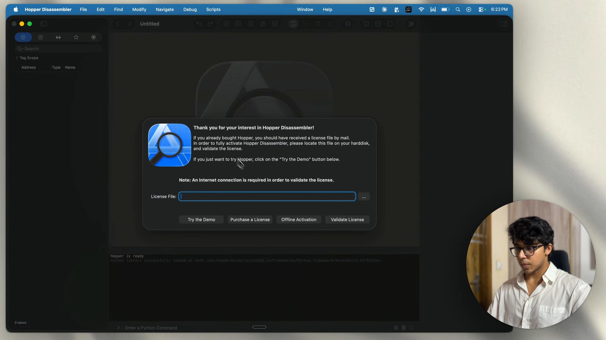Image resolution: width=606 pixels, height=340 pixels.
Task: Show the starred bookmarks sidebar tab
Action: click(x=76, y=37)
